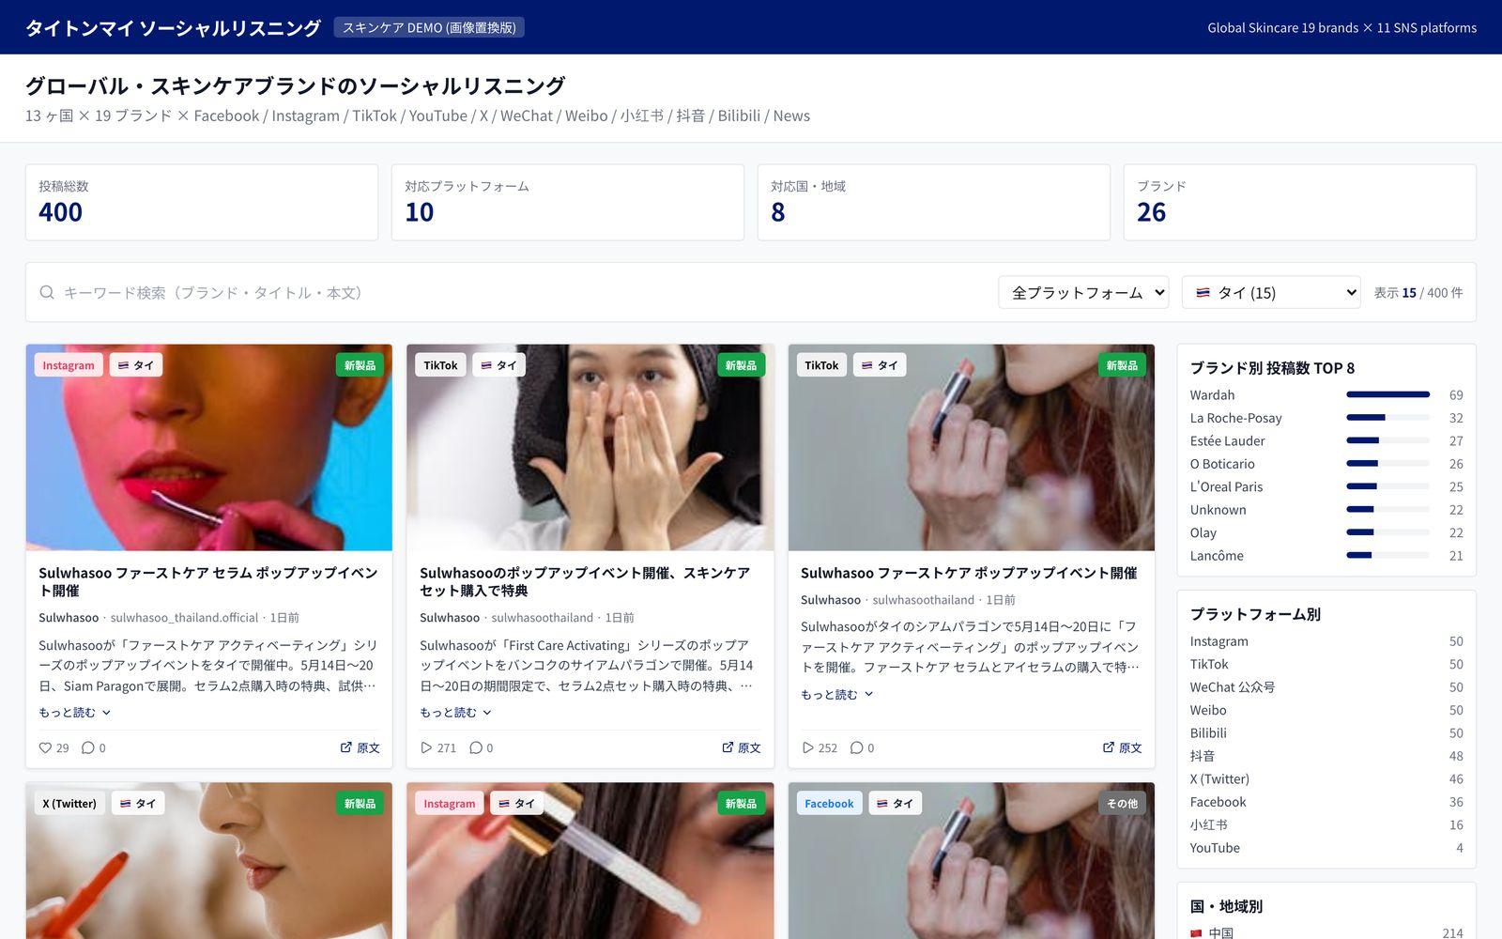The height and width of the screenshot is (939, 1502).
Task: Select 抖音 in platform list
Action: tap(1326, 756)
